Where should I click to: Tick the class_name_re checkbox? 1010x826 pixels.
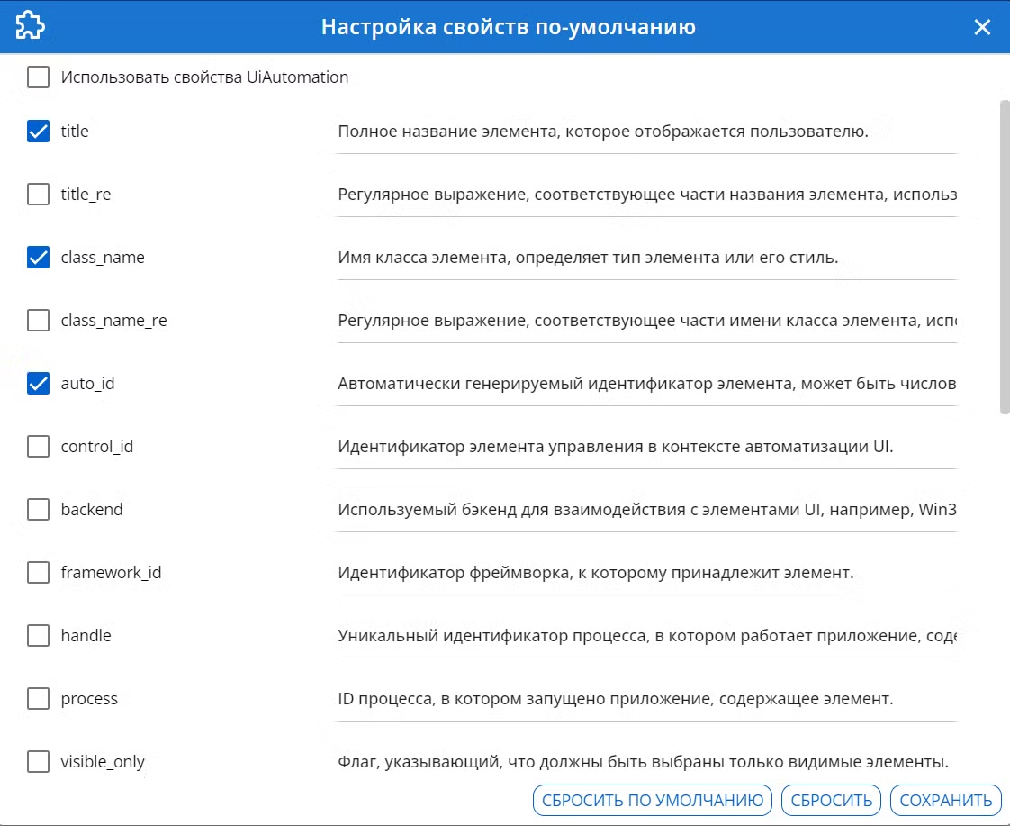pos(38,320)
